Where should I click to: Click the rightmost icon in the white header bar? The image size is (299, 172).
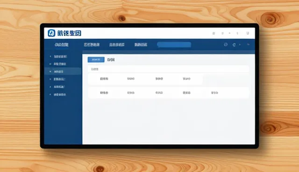[x=248, y=33]
